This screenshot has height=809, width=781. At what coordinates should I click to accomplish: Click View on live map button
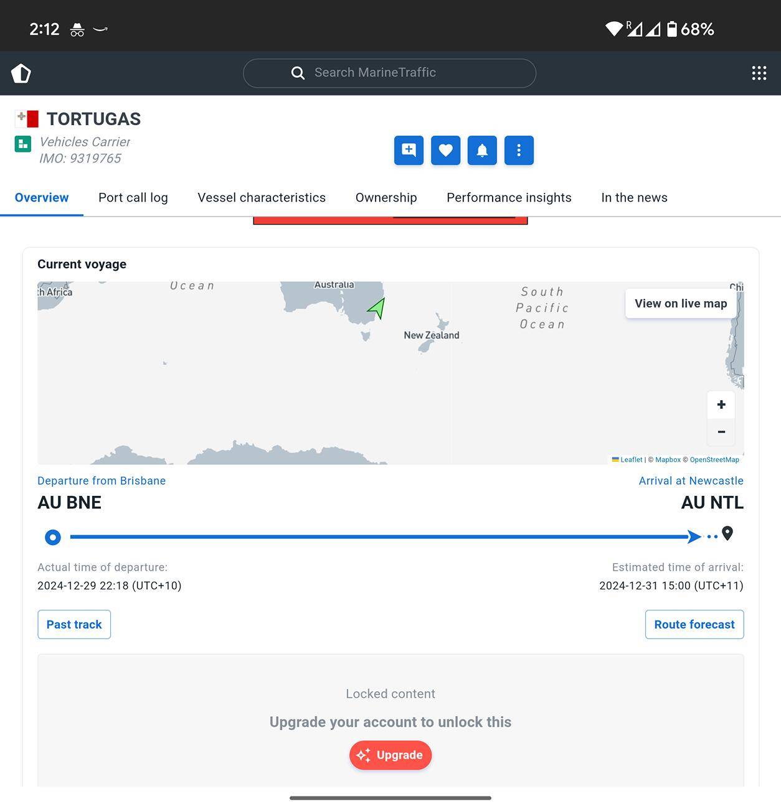681,304
